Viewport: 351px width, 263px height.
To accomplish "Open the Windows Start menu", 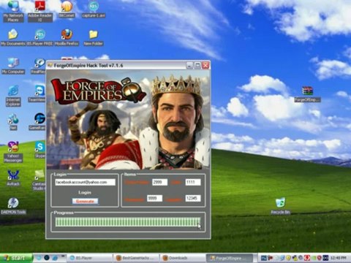I will (16, 258).
